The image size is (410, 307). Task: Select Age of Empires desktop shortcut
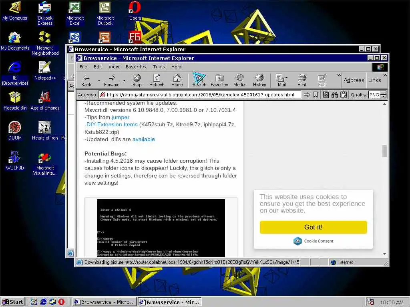tap(45, 101)
